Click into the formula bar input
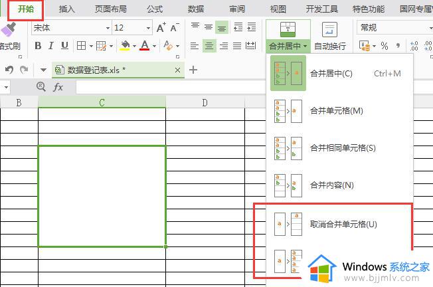433x287 pixels. [171, 87]
